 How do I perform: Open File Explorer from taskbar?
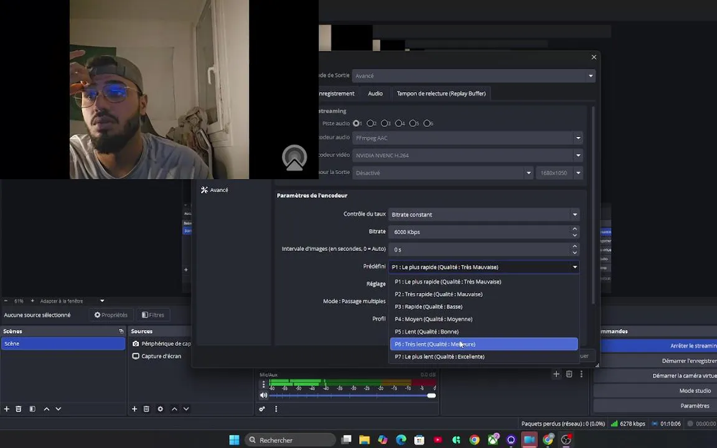pos(365,440)
